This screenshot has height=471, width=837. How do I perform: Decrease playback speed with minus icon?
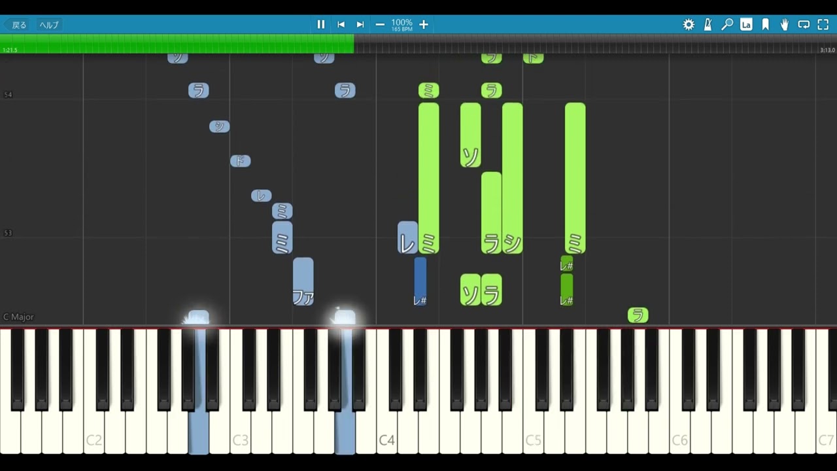pos(380,24)
